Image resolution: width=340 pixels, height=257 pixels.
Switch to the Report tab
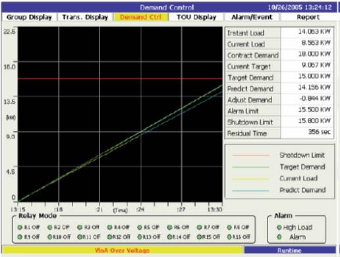click(308, 17)
